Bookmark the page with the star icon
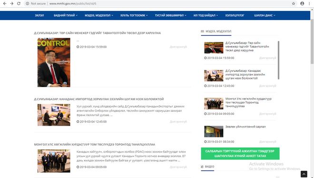Screen dimensions: 314x178 click(294, 3)
